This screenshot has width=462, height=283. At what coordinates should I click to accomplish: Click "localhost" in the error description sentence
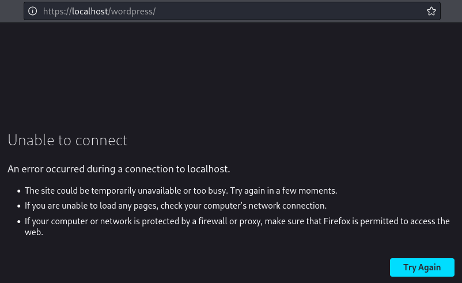pos(209,169)
